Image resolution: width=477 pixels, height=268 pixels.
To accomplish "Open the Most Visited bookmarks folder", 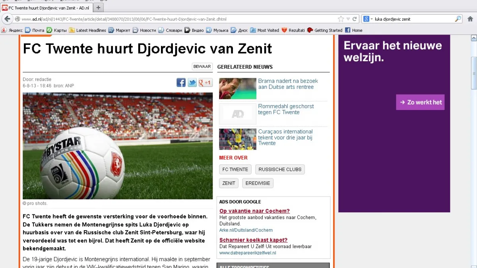I will [x=265, y=30].
